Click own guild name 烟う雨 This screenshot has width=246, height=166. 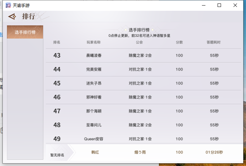(140, 152)
